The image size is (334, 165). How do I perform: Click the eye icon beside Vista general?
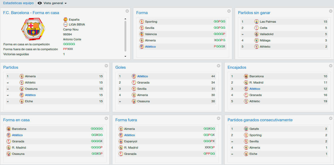[x=40, y=3]
